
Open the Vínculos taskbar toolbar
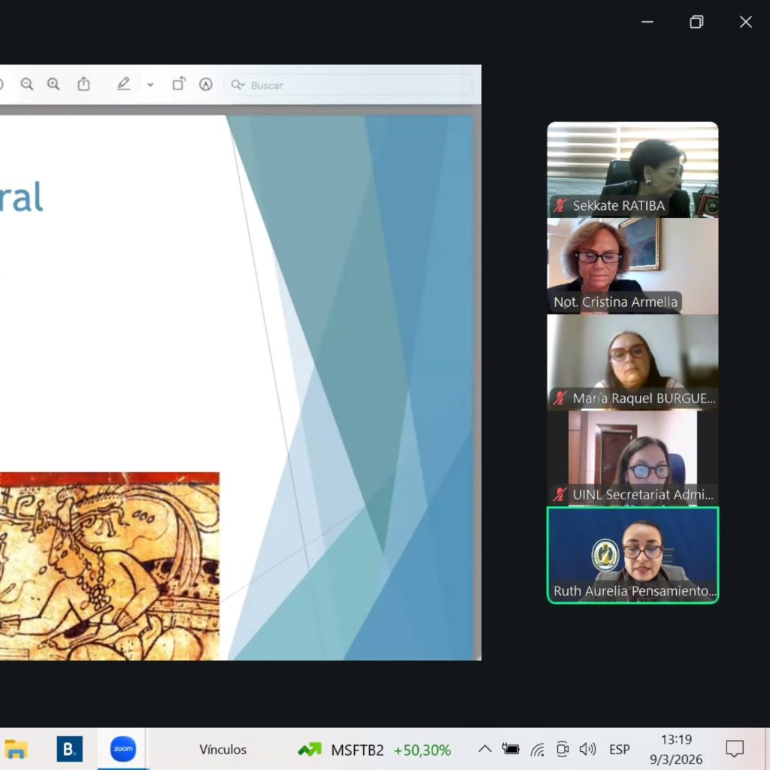pos(223,750)
